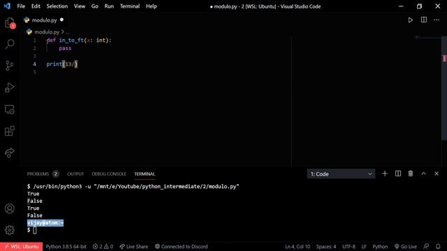Change indentation via Spaces: 4

pyautogui.click(x=326, y=246)
